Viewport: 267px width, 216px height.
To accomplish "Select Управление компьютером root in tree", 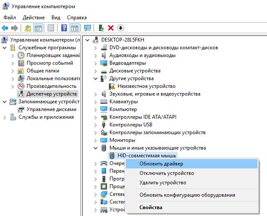I will [x=45, y=40].
